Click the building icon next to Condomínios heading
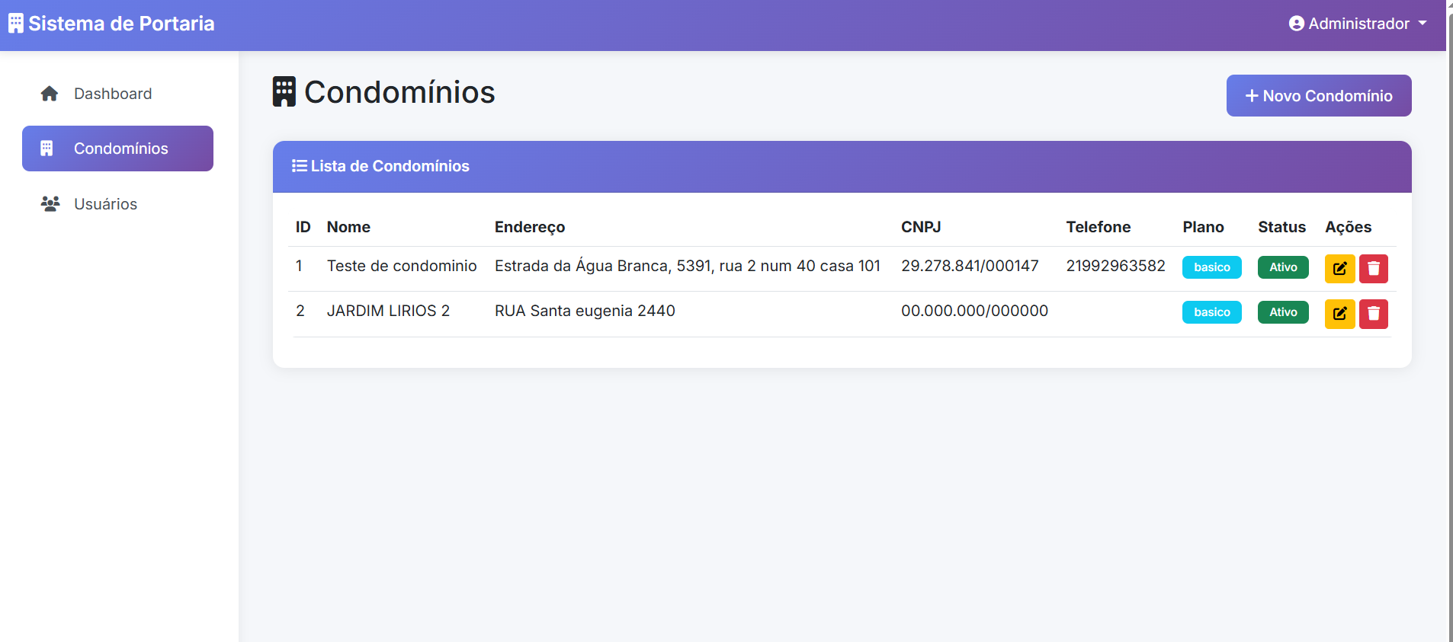This screenshot has height=642, width=1453. (x=284, y=92)
